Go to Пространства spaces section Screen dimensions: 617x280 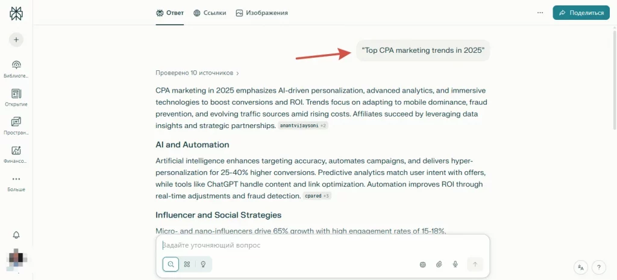coord(16,126)
